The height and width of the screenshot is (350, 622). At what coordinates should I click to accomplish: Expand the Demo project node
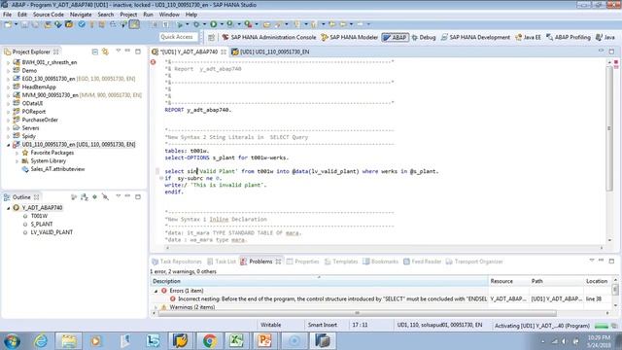[9, 71]
